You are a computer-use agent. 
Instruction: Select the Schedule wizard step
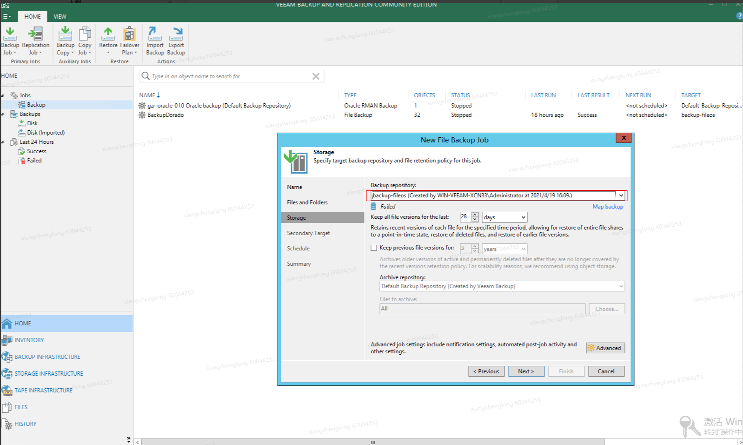point(298,249)
